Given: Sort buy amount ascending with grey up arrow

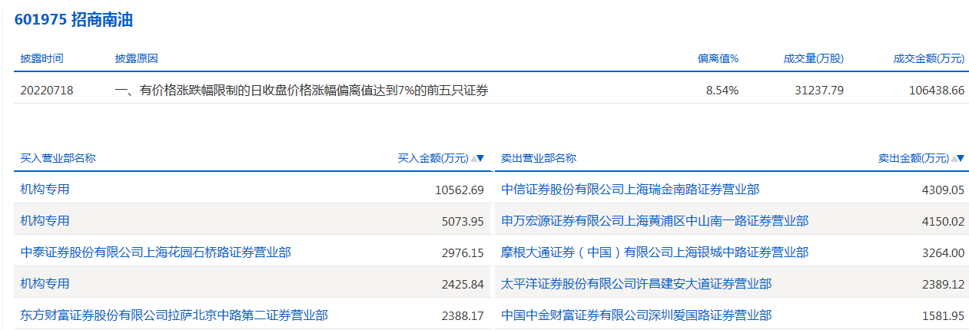Looking at the screenshot, I should [x=472, y=158].
